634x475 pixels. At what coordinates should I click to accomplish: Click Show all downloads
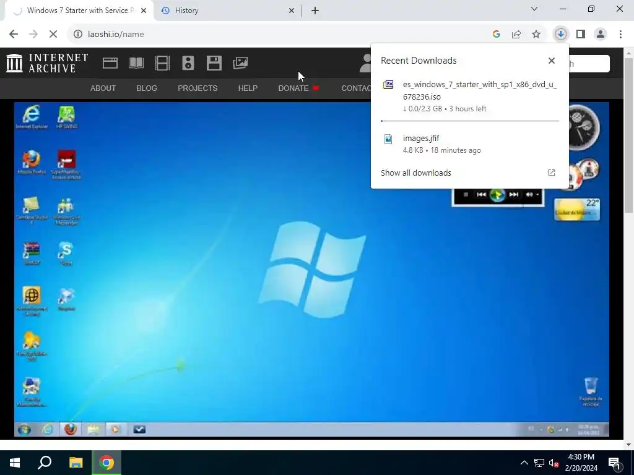415,173
